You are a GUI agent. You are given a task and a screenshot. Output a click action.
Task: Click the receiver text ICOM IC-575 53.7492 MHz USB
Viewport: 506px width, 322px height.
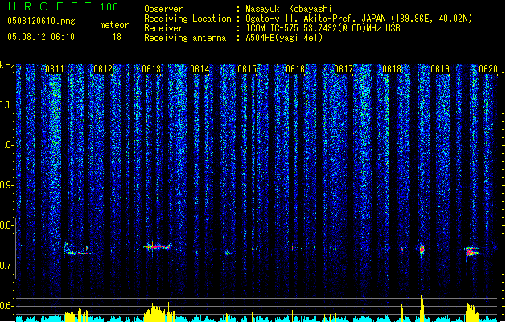click(323, 28)
